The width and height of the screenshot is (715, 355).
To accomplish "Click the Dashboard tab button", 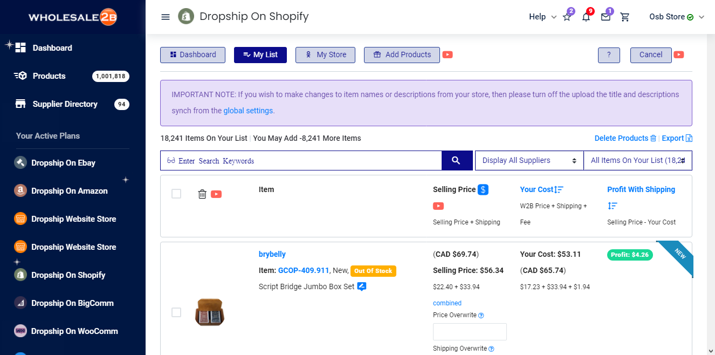I will click(192, 55).
